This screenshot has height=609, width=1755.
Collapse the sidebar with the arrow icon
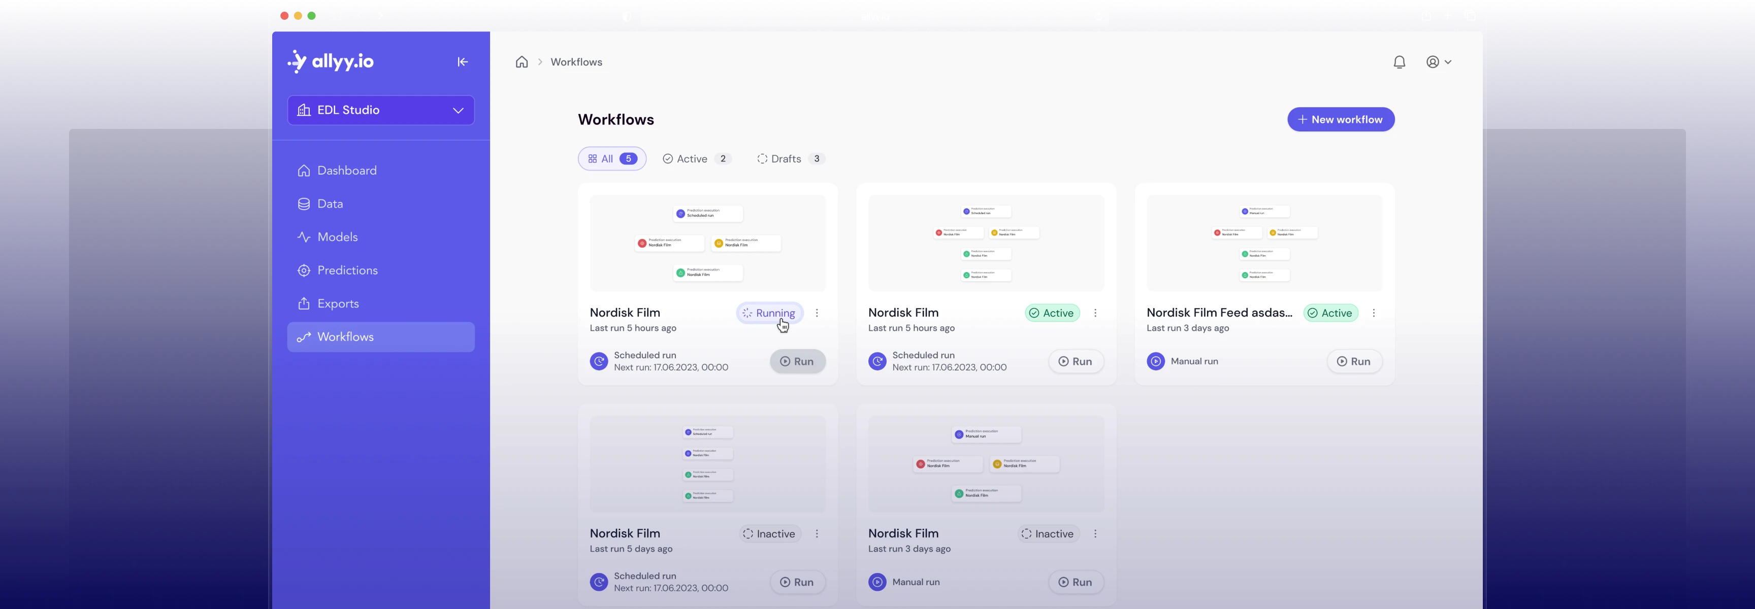463,62
